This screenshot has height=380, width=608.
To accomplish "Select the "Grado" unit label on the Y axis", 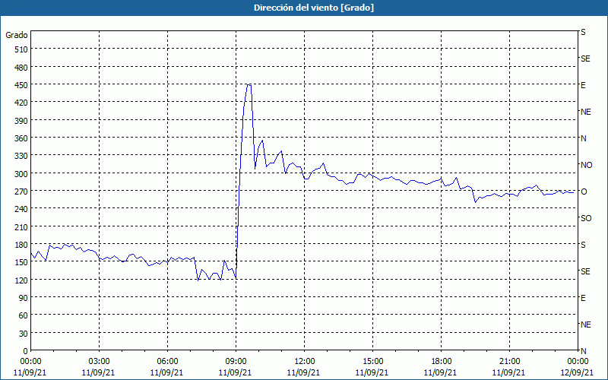I will click(x=17, y=35).
